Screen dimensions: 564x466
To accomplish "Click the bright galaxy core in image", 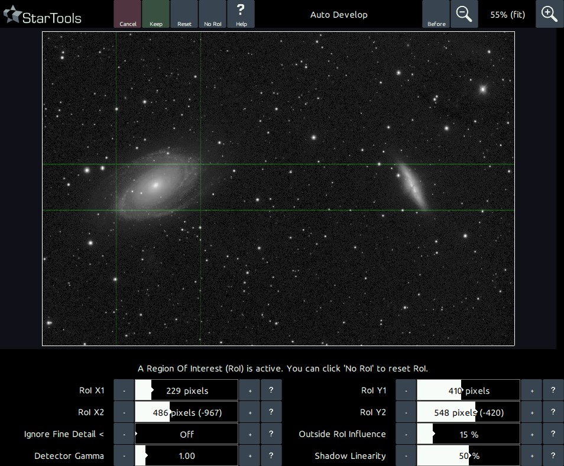I will tap(155, 185).
